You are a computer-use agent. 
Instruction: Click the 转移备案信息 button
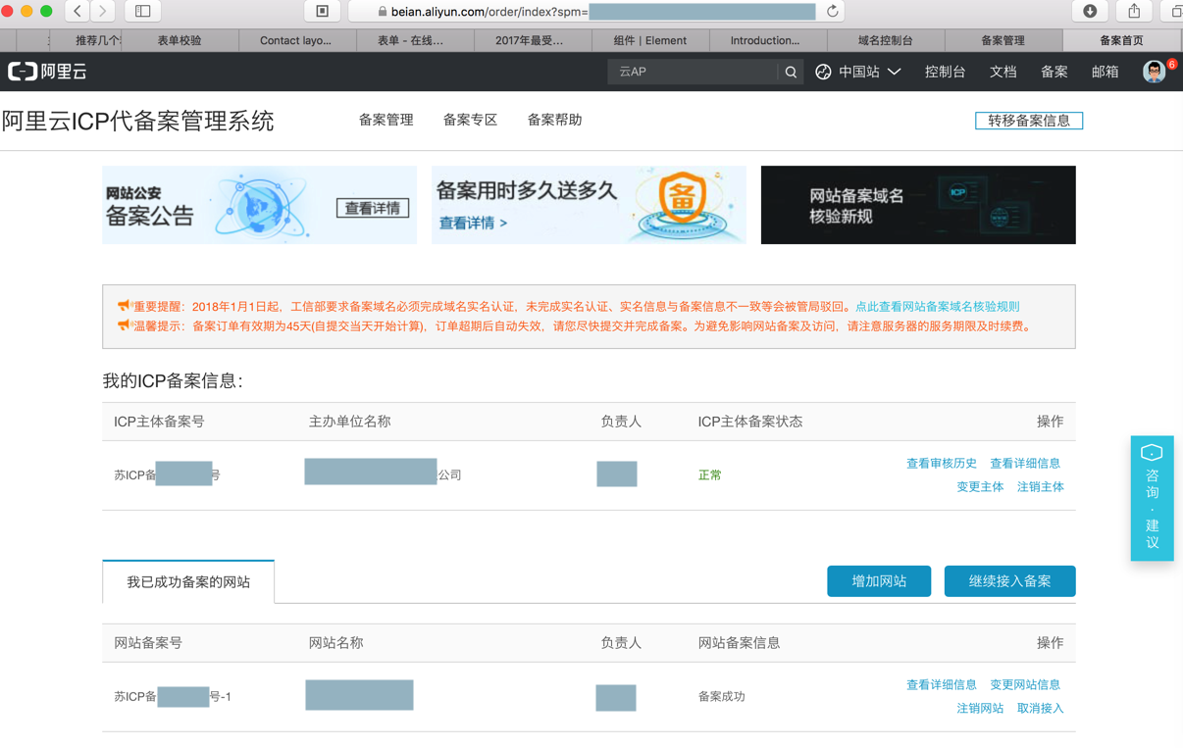1029,121
